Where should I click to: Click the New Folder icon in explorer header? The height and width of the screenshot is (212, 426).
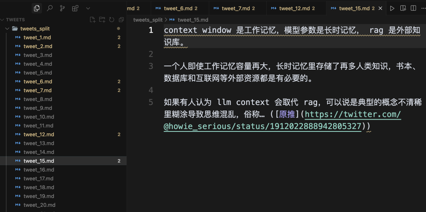pos(102,20)
